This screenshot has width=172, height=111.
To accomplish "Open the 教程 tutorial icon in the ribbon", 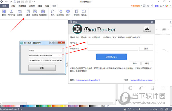I will 4,12.
